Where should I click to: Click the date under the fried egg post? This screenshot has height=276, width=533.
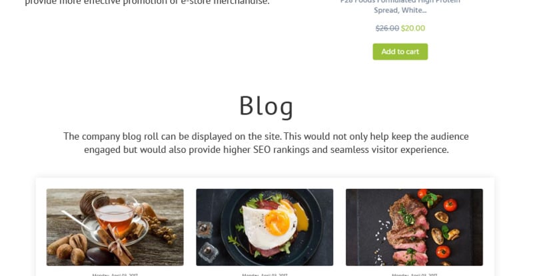265,275
